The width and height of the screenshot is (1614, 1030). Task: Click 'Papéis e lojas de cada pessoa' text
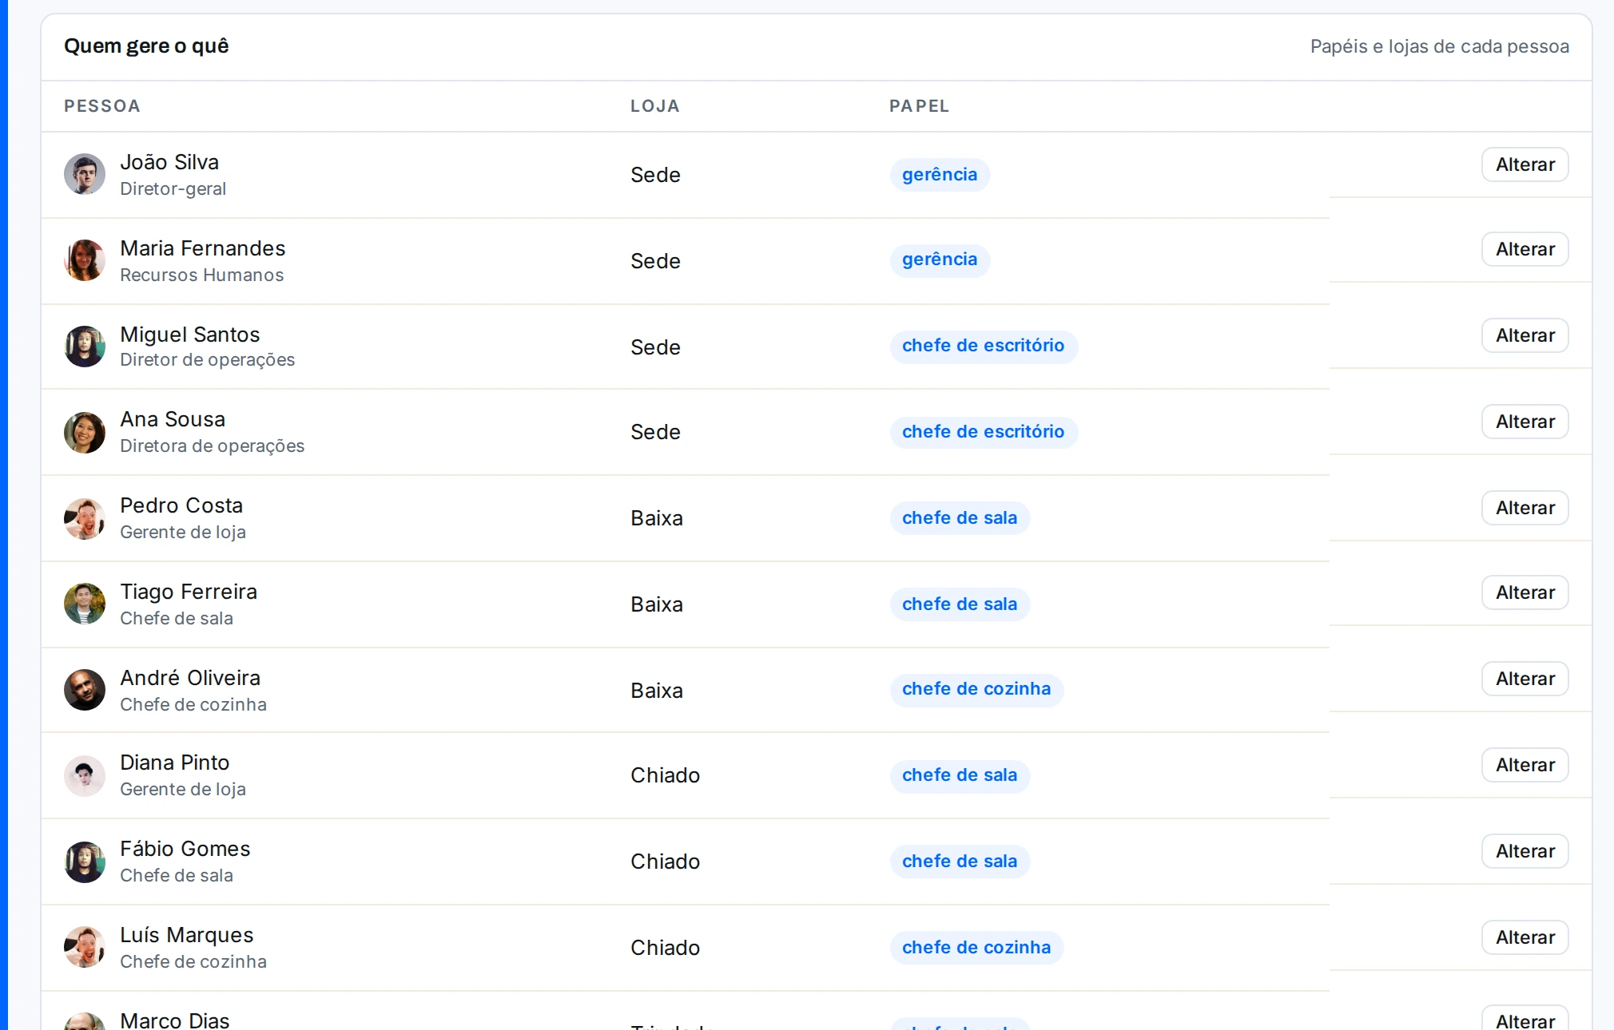click(x=1440, y=46)
